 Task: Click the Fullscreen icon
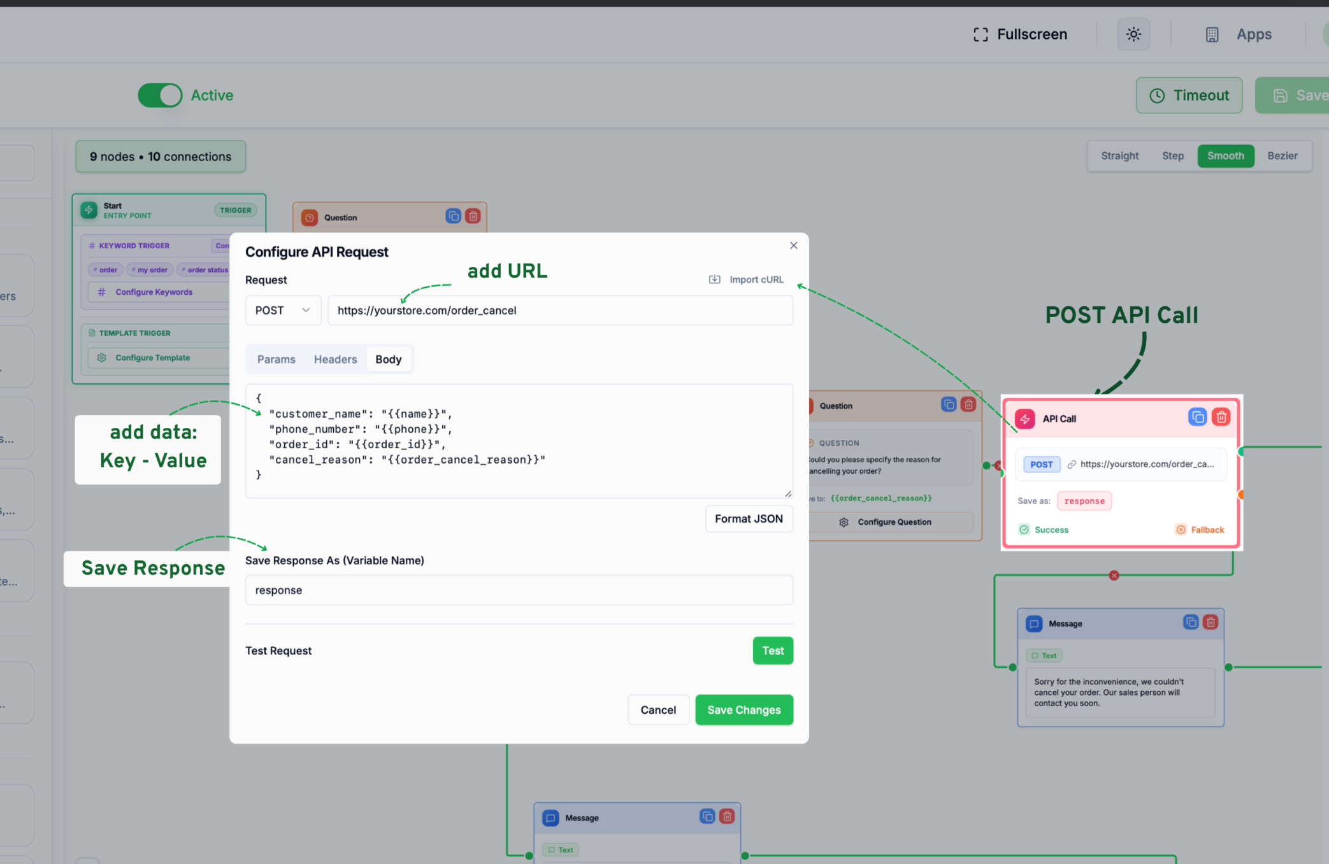pyautogui.click(x=981, y=34)
